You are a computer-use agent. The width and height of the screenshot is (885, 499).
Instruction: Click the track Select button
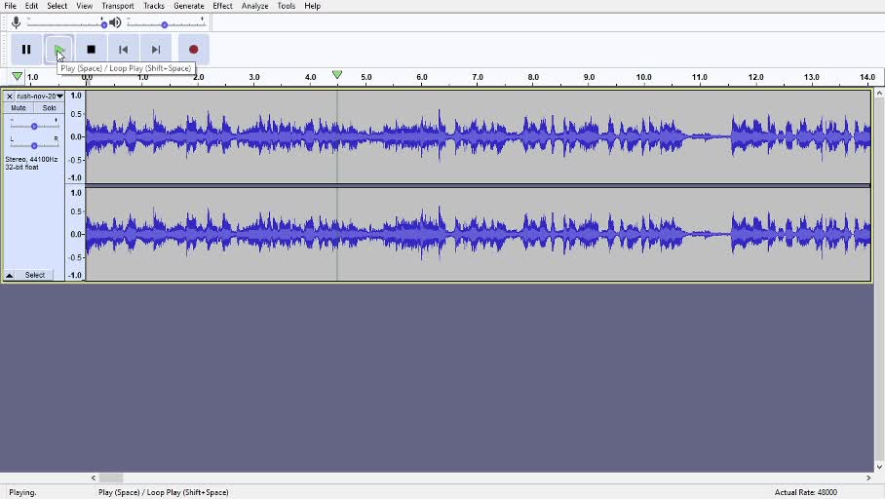pyautogui.click(x=34, y=275)
